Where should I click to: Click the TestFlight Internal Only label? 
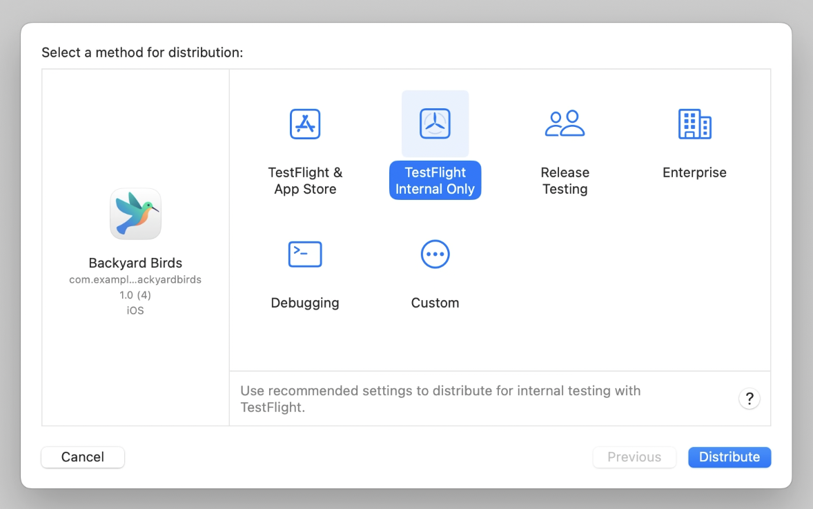tap(435, 181)
